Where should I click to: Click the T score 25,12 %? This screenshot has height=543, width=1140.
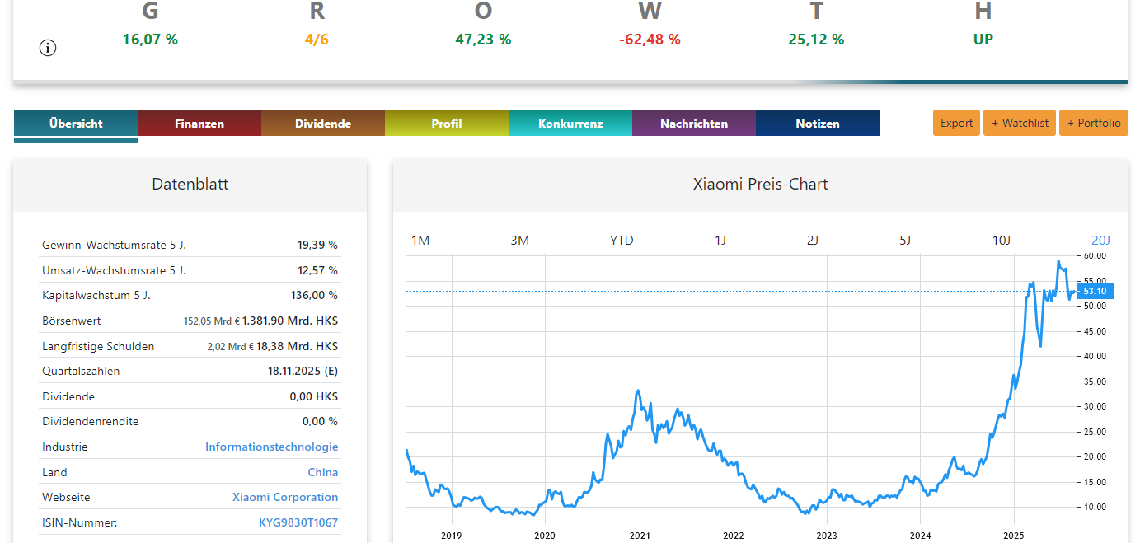pos(816,39)
